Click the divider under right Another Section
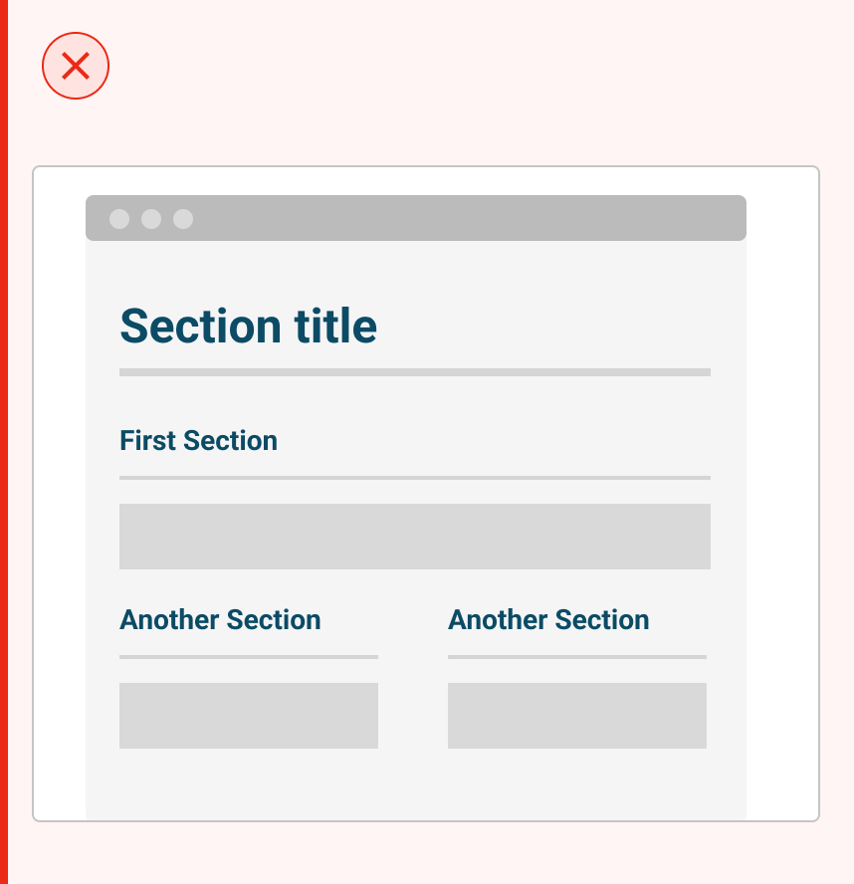The height and width of the screenshot is (884, 854). [x=576, y=657]
